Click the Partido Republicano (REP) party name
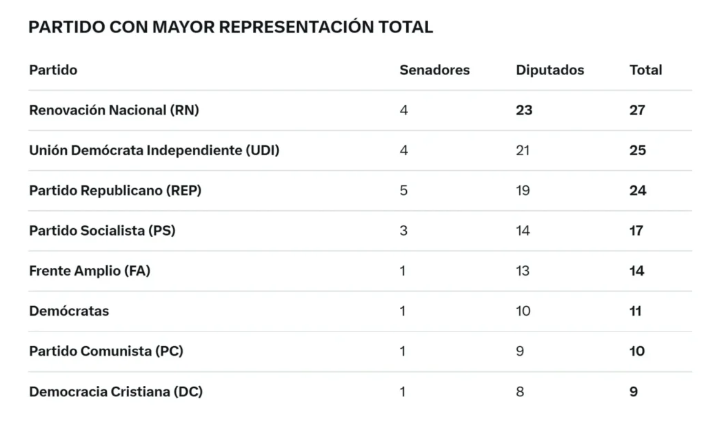 (x=115, y=191)
